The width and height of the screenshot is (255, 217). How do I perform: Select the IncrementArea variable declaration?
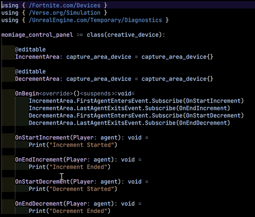point(114,57)
